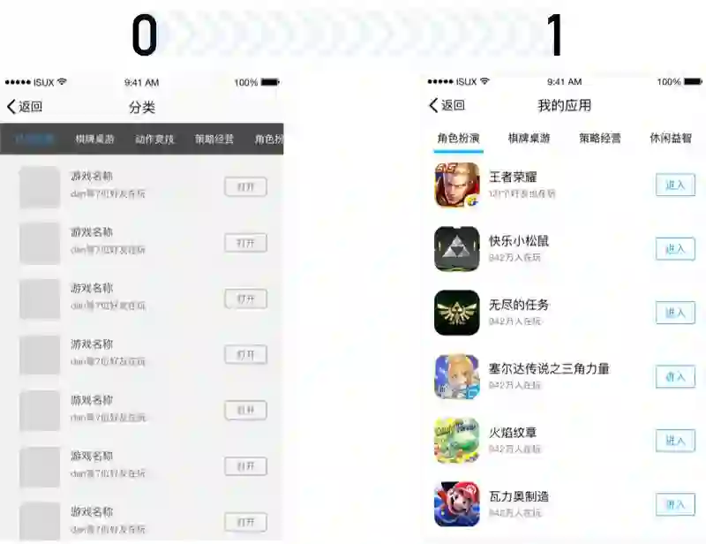Click 打开 button of first placeholder game
The width and height of the screenshot is (706, 544).
coord(246,187)
